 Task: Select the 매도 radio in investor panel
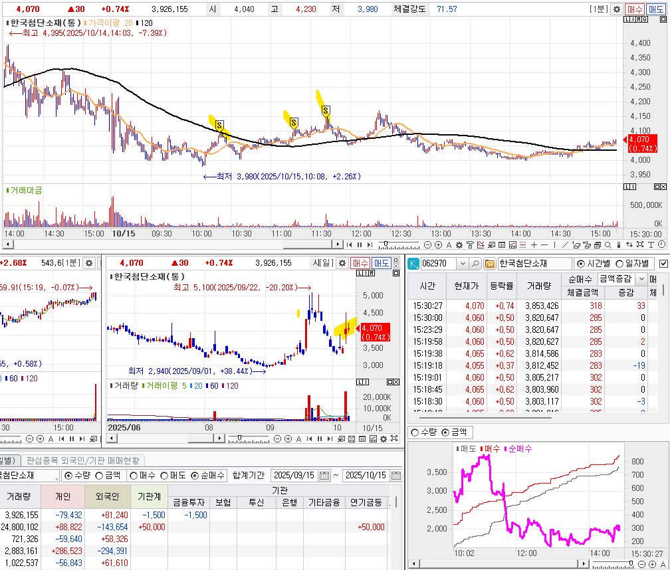164,476
